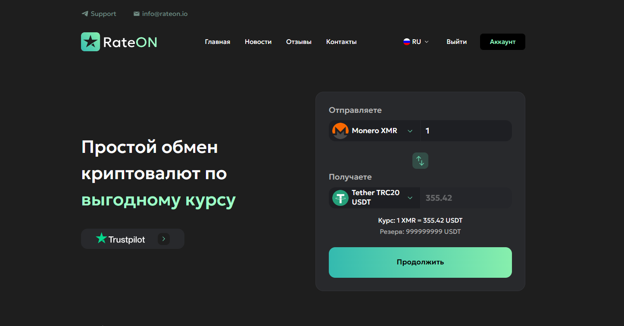The image size is (624, 326).
Task: Click the Выйти logout link
Action: click(x=456, y=42)
